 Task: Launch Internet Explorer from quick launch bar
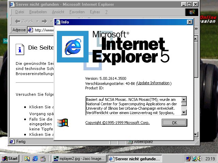35,159
